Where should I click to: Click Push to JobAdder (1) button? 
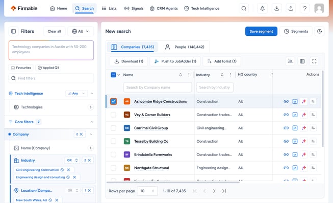coord(175,61)
